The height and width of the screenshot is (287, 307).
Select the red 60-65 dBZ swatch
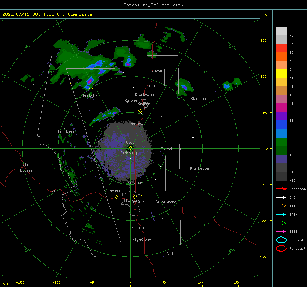(x=281, y=48)
